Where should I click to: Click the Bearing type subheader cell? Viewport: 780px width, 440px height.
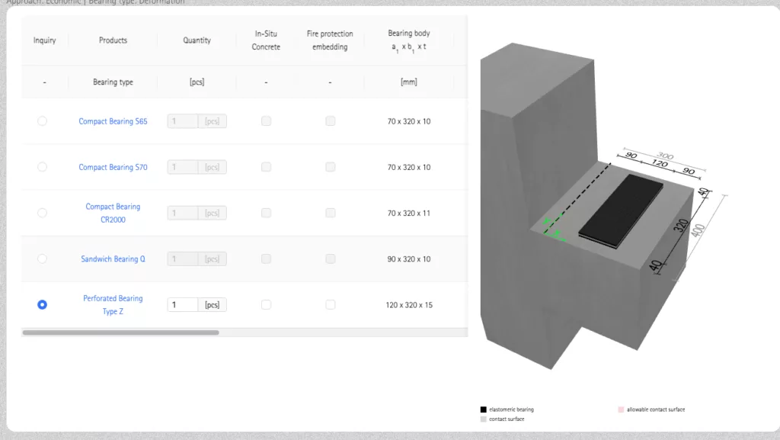pyautogui.click(x=113, y=82)
